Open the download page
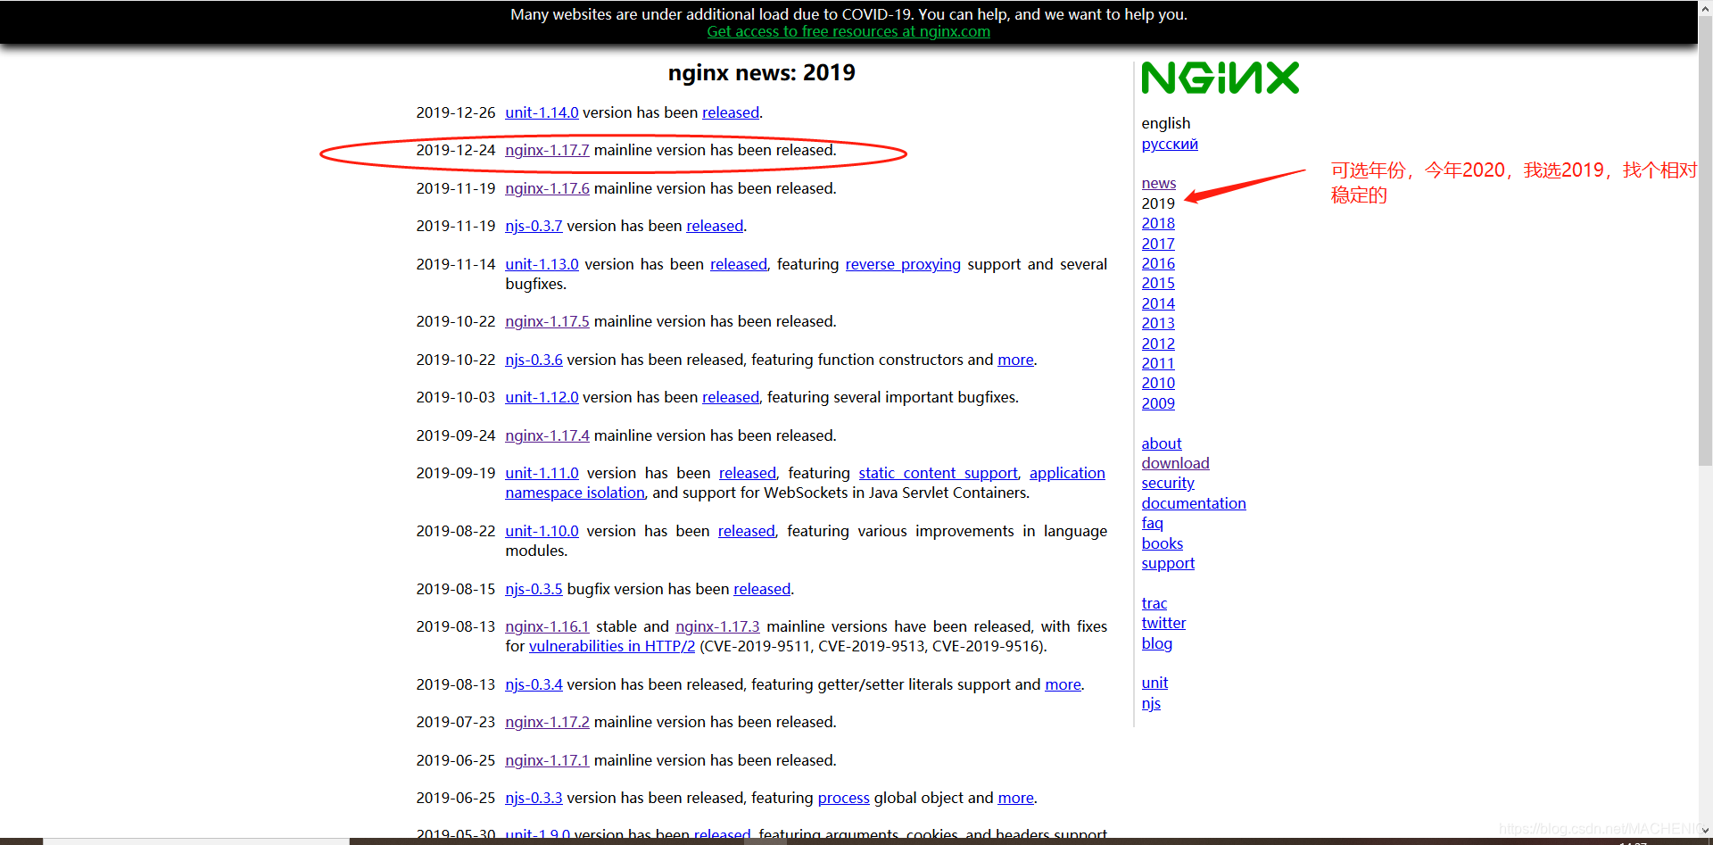 pyautogui.click(x=1175, y=463)
